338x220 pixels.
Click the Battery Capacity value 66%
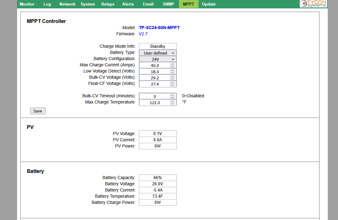point(158,178)
